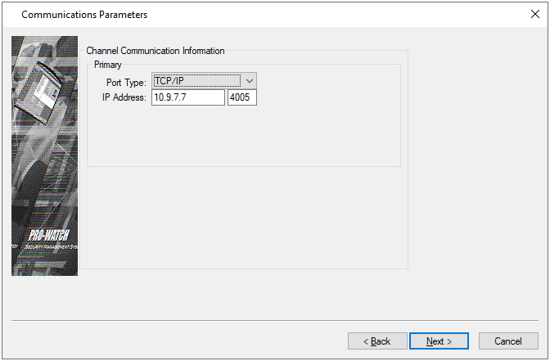Click the IP Address field showing 10.9.7.7
Screen dimensions: 550x361
pos(187,97)
